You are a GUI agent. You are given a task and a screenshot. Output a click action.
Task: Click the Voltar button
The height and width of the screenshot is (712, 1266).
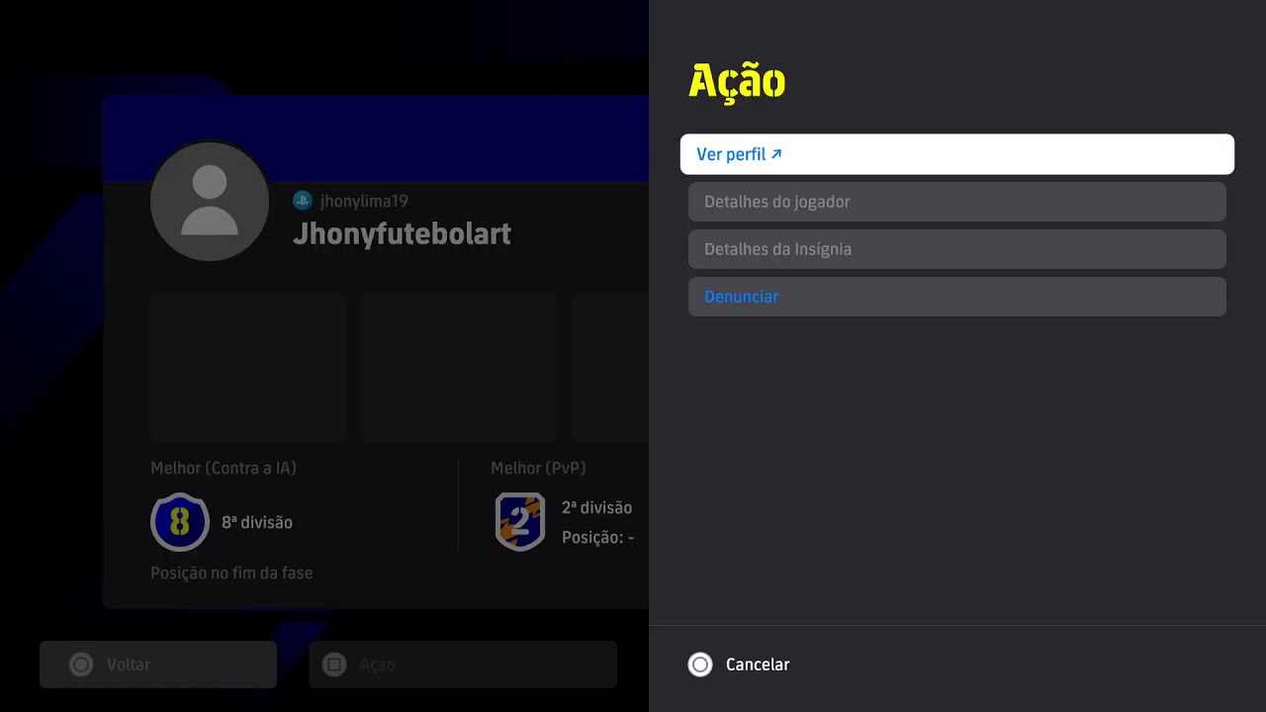click(x=158, y=665)
